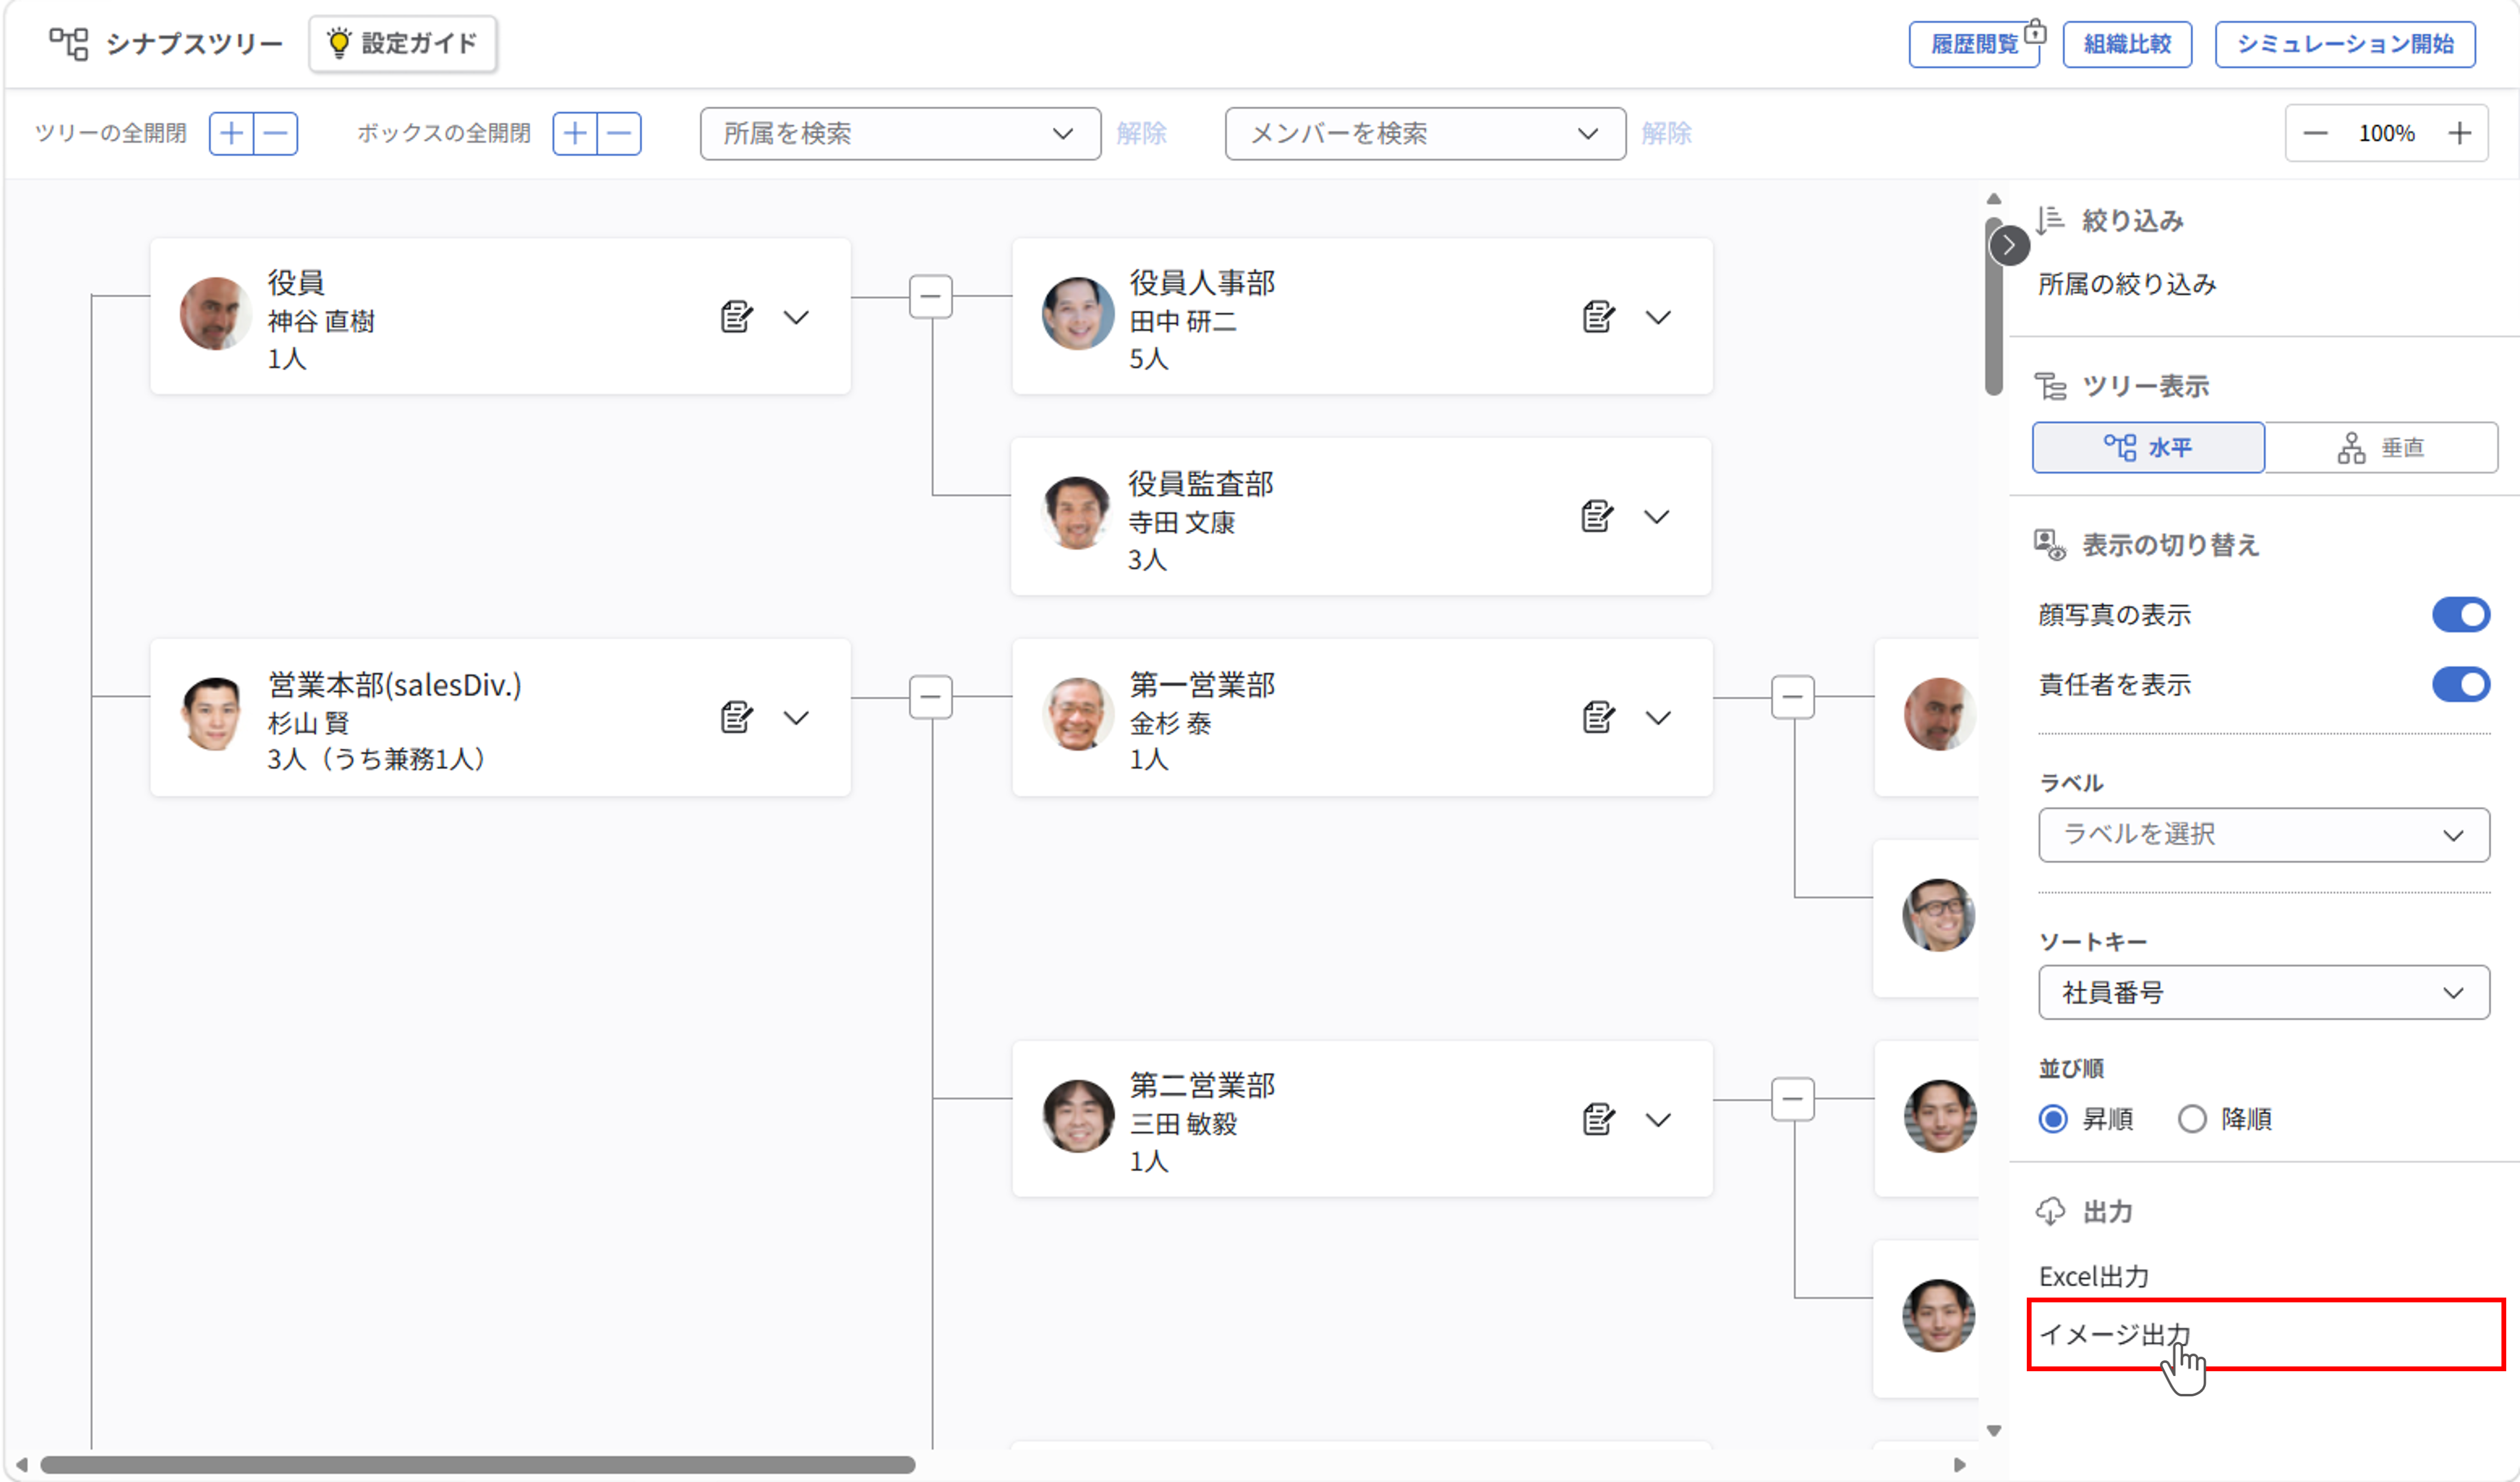
Task: Click 三田 敏毅's profile photo
Action: coord(1078,1116)
